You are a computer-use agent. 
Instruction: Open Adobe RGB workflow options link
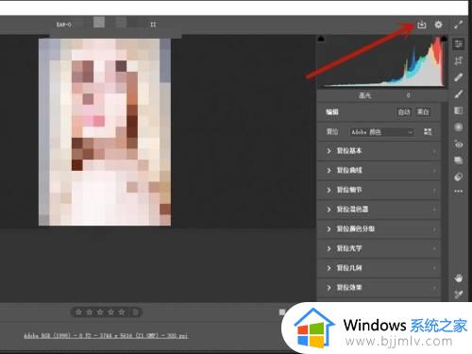(x=106, y=336)
